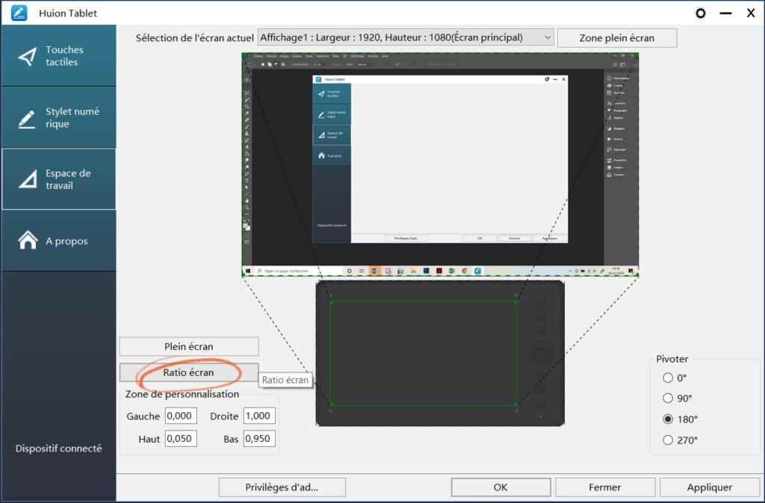This screenshot has width=765, height=503.
Task: Click the Huion Tablet logo icon
Action: coord(19,13)
